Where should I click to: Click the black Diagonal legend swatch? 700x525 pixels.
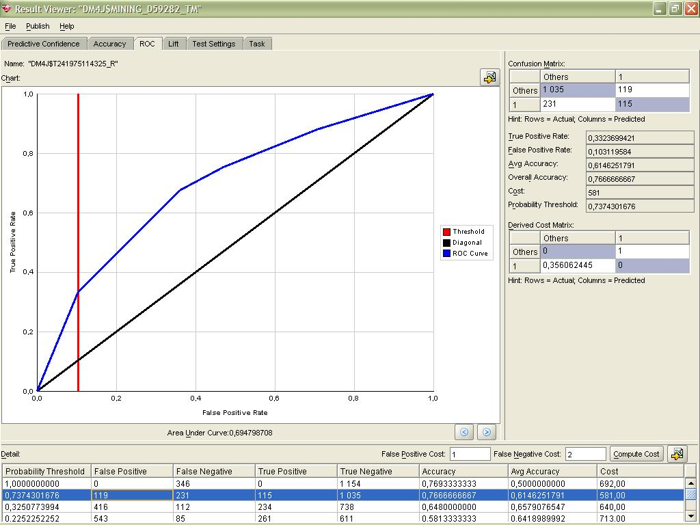[x=446, y=243]
